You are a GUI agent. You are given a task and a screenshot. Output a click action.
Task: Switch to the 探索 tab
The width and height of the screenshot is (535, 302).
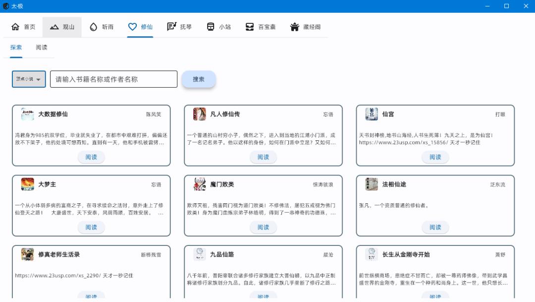(15, 47)
